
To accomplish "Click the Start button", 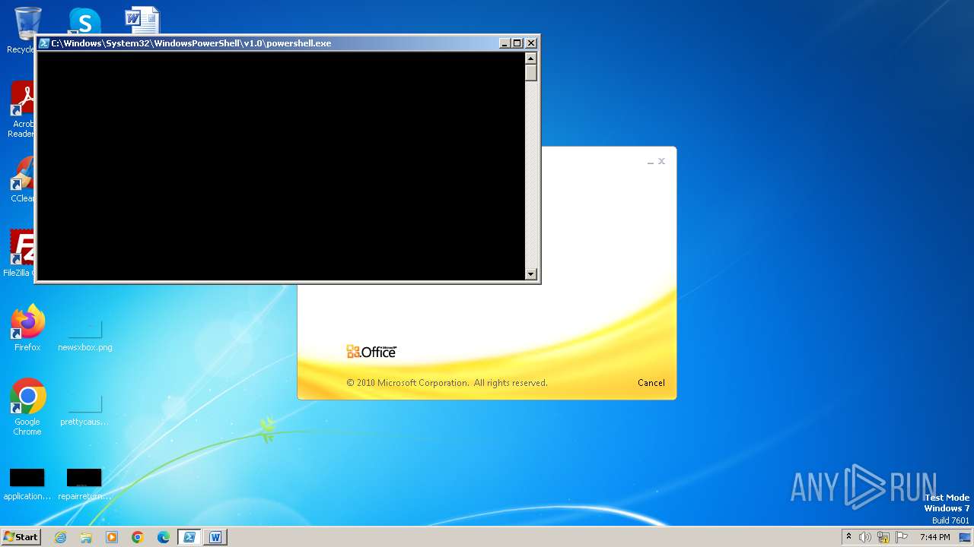I will 21,537.
